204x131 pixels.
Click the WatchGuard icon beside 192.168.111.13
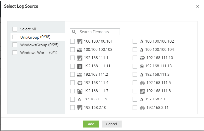coord(142,66)
